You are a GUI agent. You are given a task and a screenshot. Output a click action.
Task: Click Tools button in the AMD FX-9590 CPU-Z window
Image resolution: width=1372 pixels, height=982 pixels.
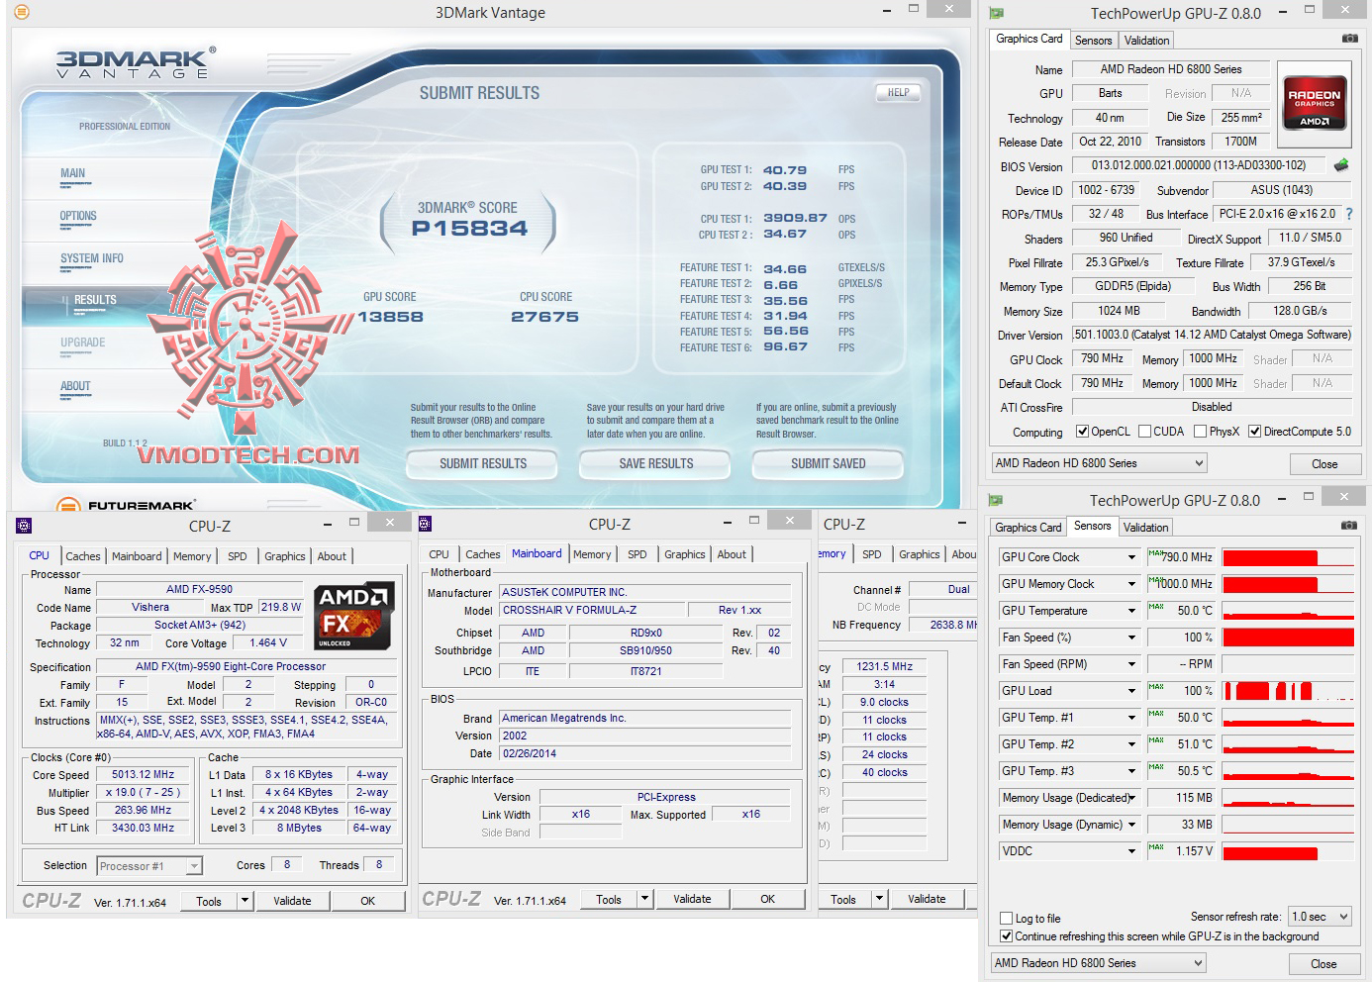pyautogui.click(x=209, y=901)
